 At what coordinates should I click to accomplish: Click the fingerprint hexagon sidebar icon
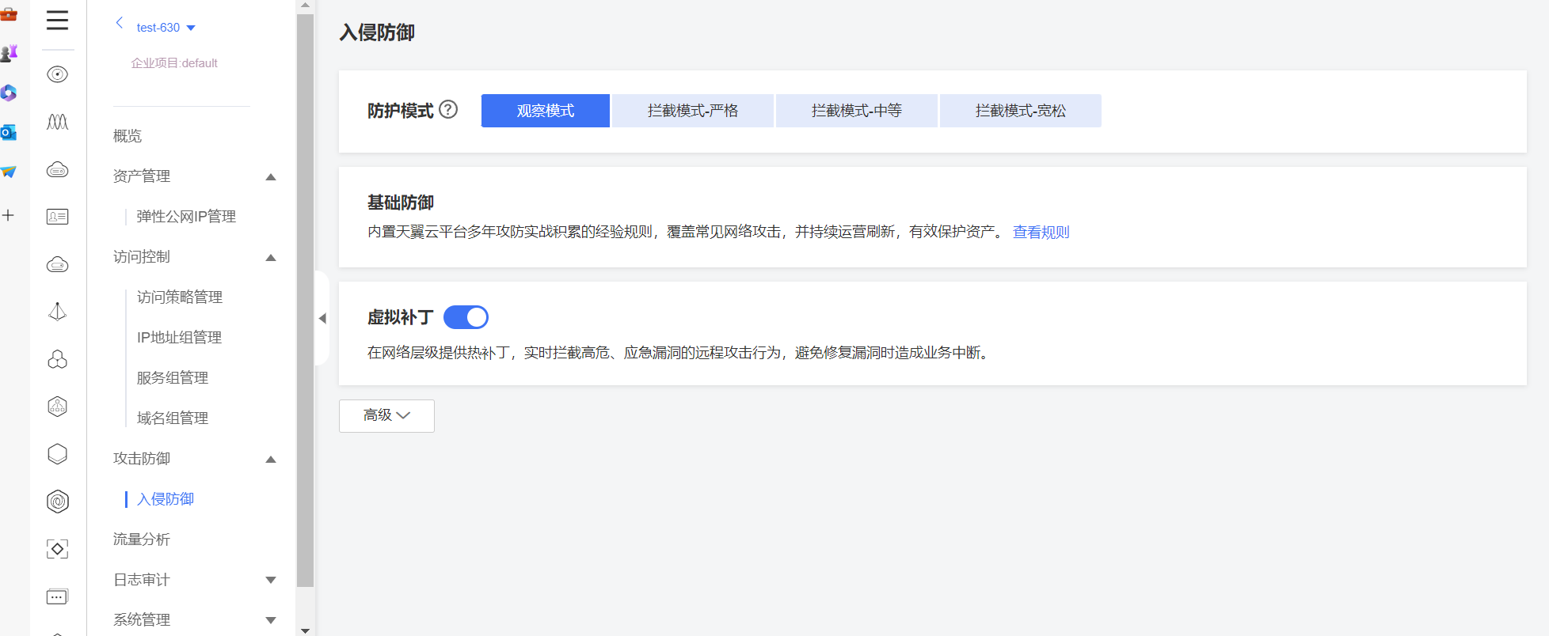click(57, 502)
